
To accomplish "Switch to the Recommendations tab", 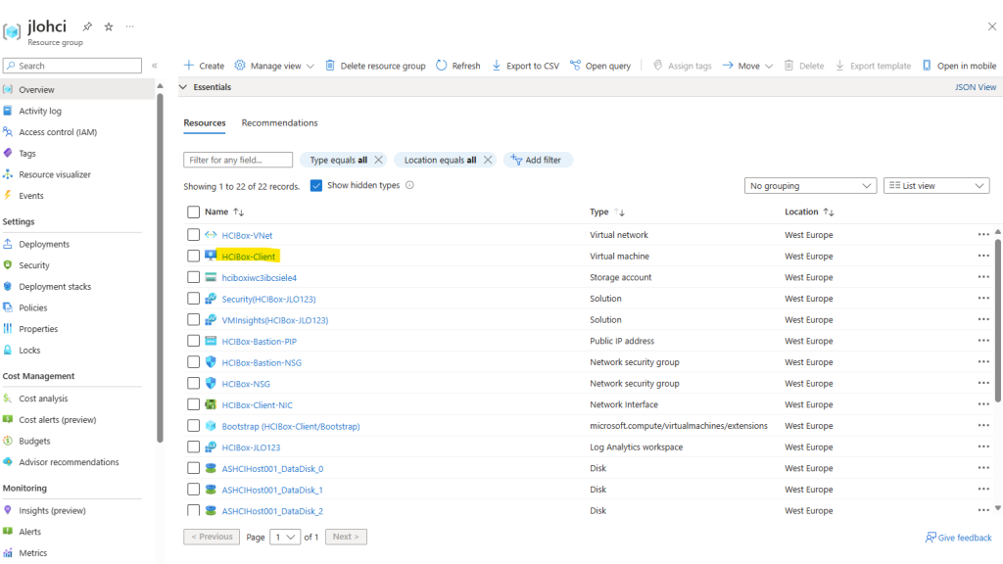I will point(279,122).
